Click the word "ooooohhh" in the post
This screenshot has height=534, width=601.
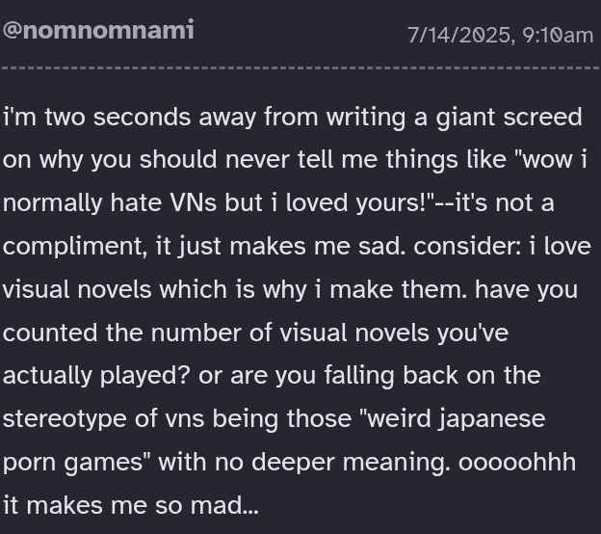pos(517,462)
